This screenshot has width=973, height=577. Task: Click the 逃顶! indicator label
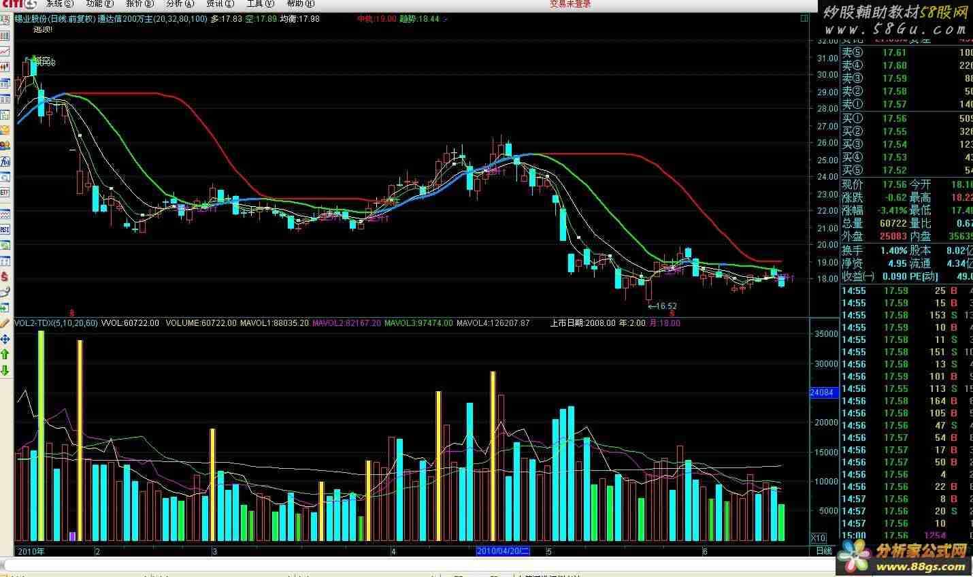pyautogui.click(x=42, y=29)
